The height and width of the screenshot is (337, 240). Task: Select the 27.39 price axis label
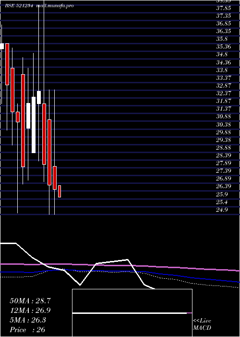click(224, 171)
